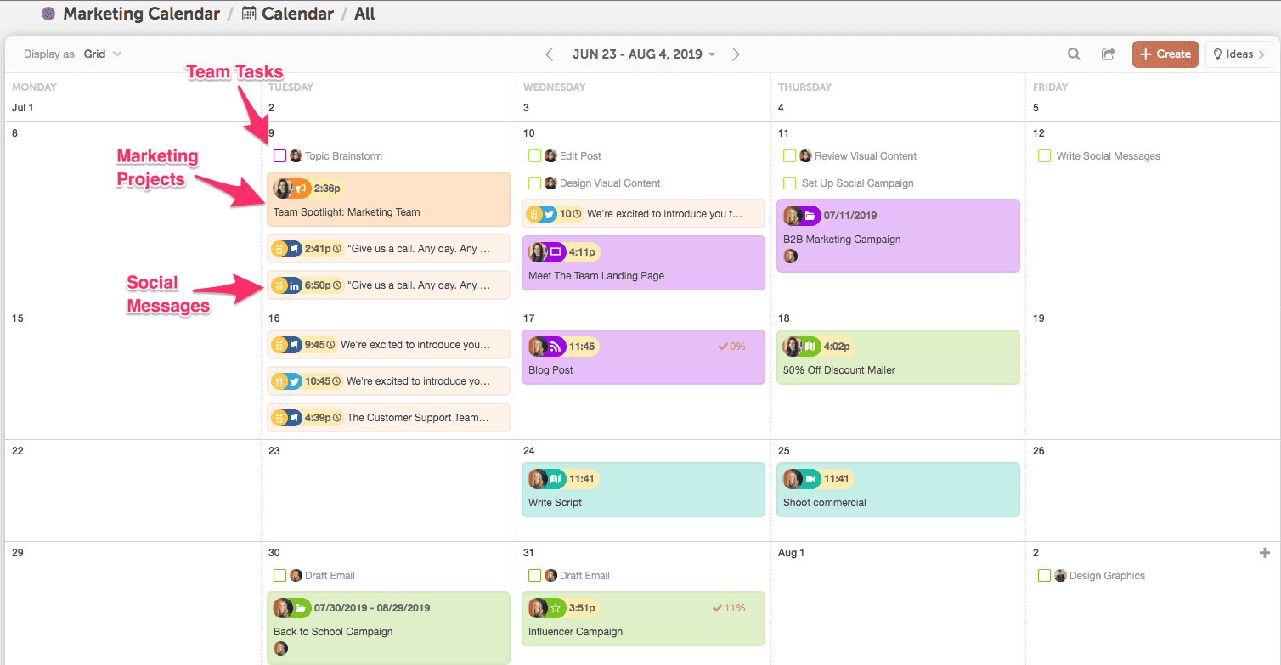This screenshot has width=1281, height=665.
Task: Click star icon on Influencer Campaign card
Action: point(556,608)
